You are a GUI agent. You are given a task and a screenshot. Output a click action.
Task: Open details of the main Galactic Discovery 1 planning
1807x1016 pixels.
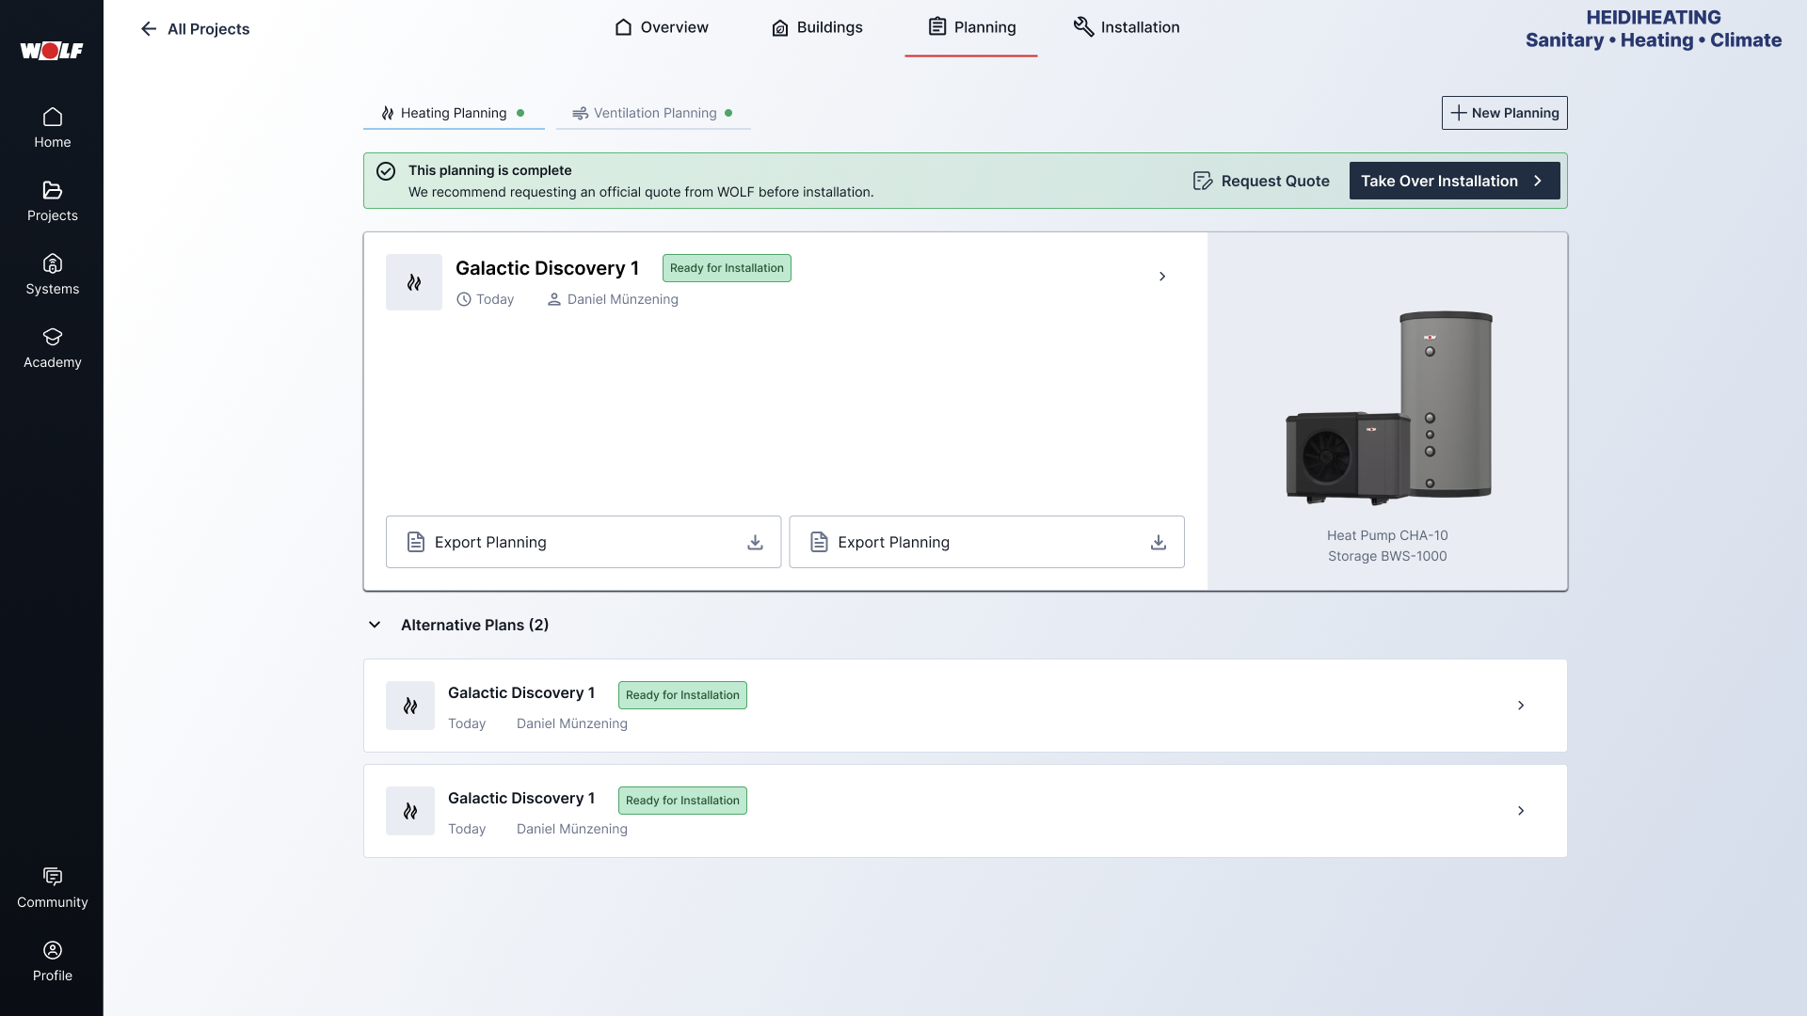pyautogui.click(x=1162, y=276)
